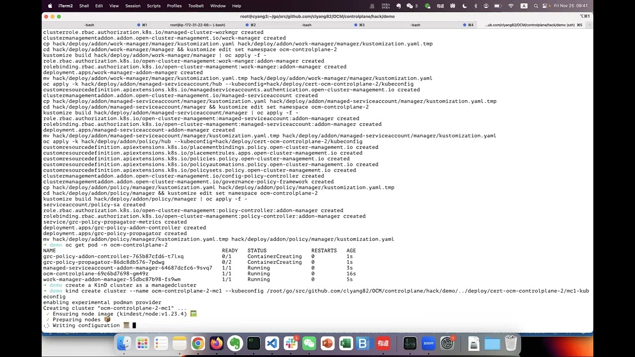The height and width of the screenshot is (357, 635).
Task: Click the 'Creating cluster' output line
Action: [x=115, y=308]
